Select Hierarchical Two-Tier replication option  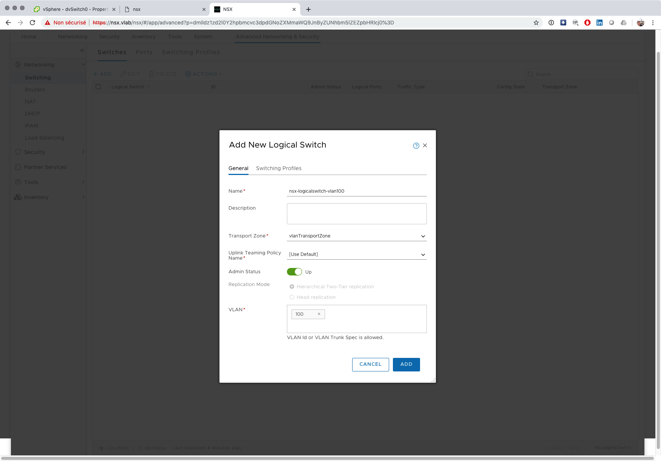pyautogui.click(x=292, y=287)
